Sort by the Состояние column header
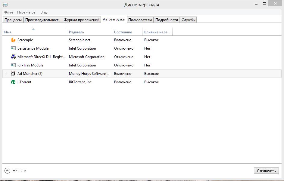Screen dimensions: 284x181 (x=123, y=32)
